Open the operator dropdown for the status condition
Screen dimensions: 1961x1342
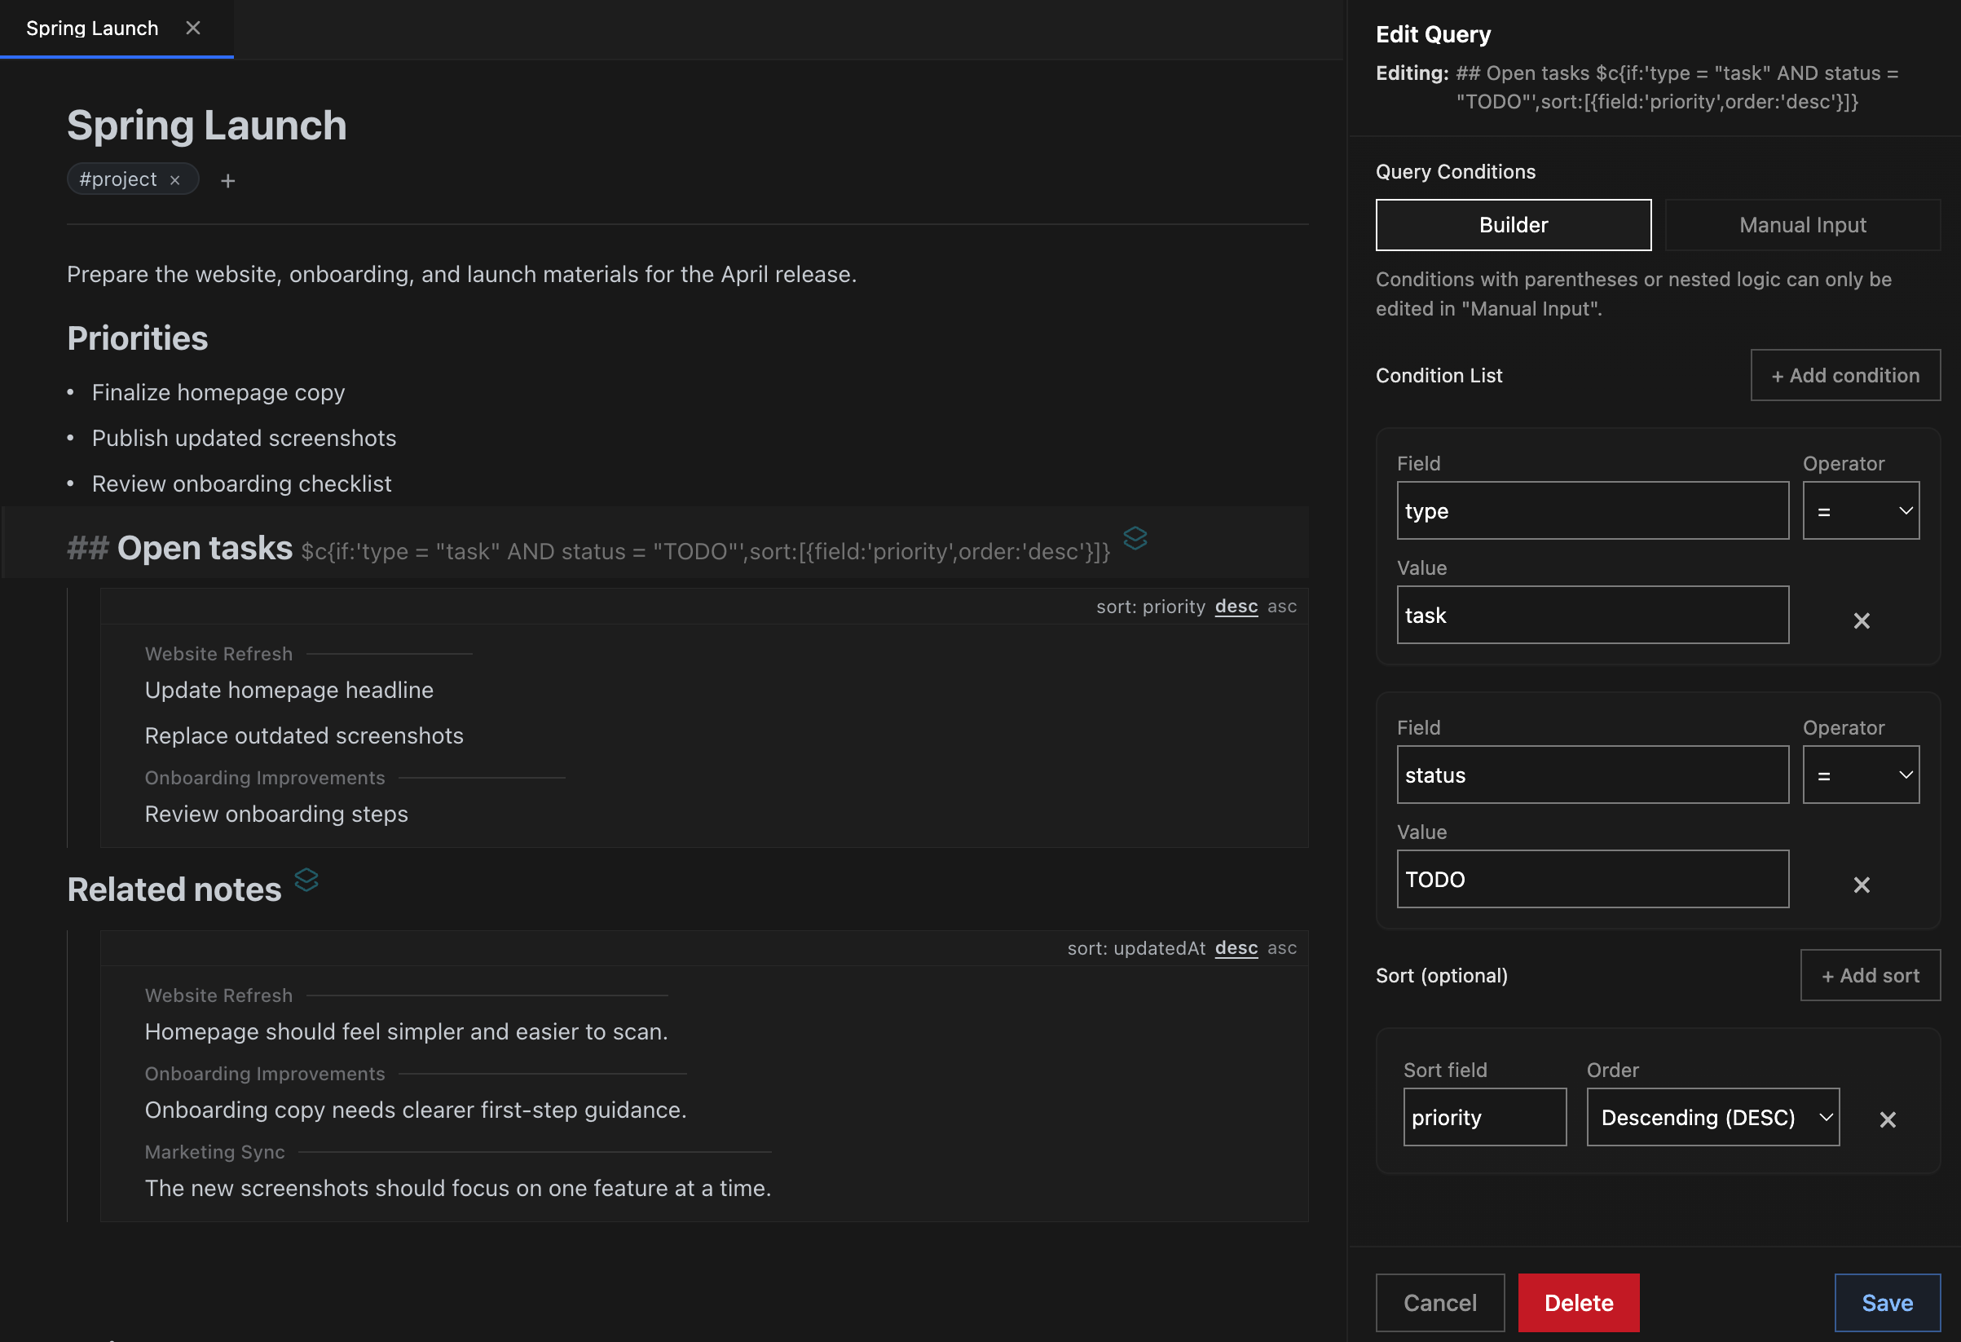[1861, 774]
